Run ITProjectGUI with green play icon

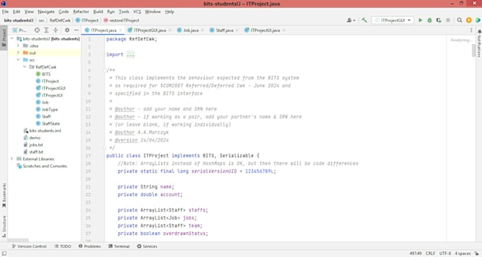[x=420, y=21]
